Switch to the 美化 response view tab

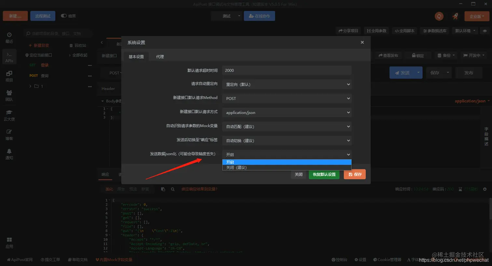[x=109, y=189]
